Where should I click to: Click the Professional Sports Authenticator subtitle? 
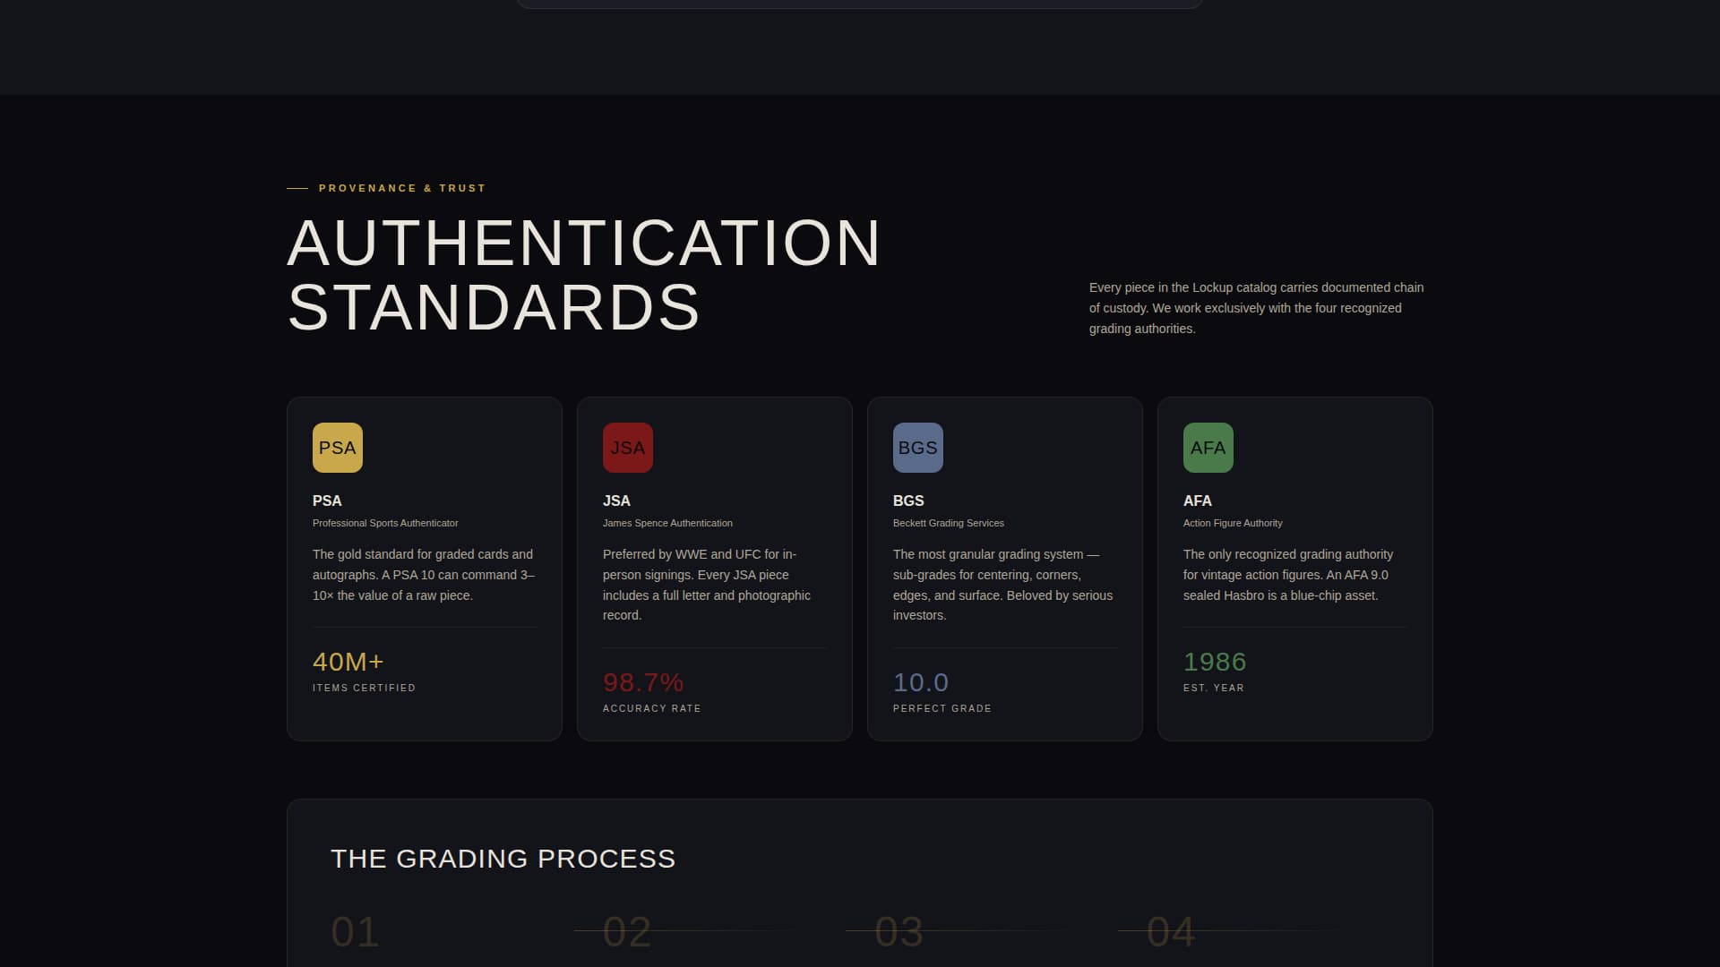(385, 523)
